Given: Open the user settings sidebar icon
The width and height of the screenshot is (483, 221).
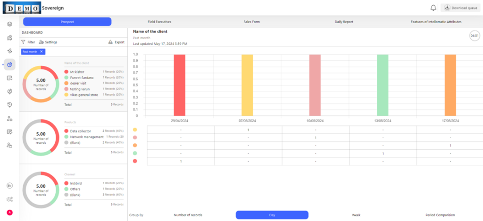Looking at the screenshot, I should click(x=9, y=118).
